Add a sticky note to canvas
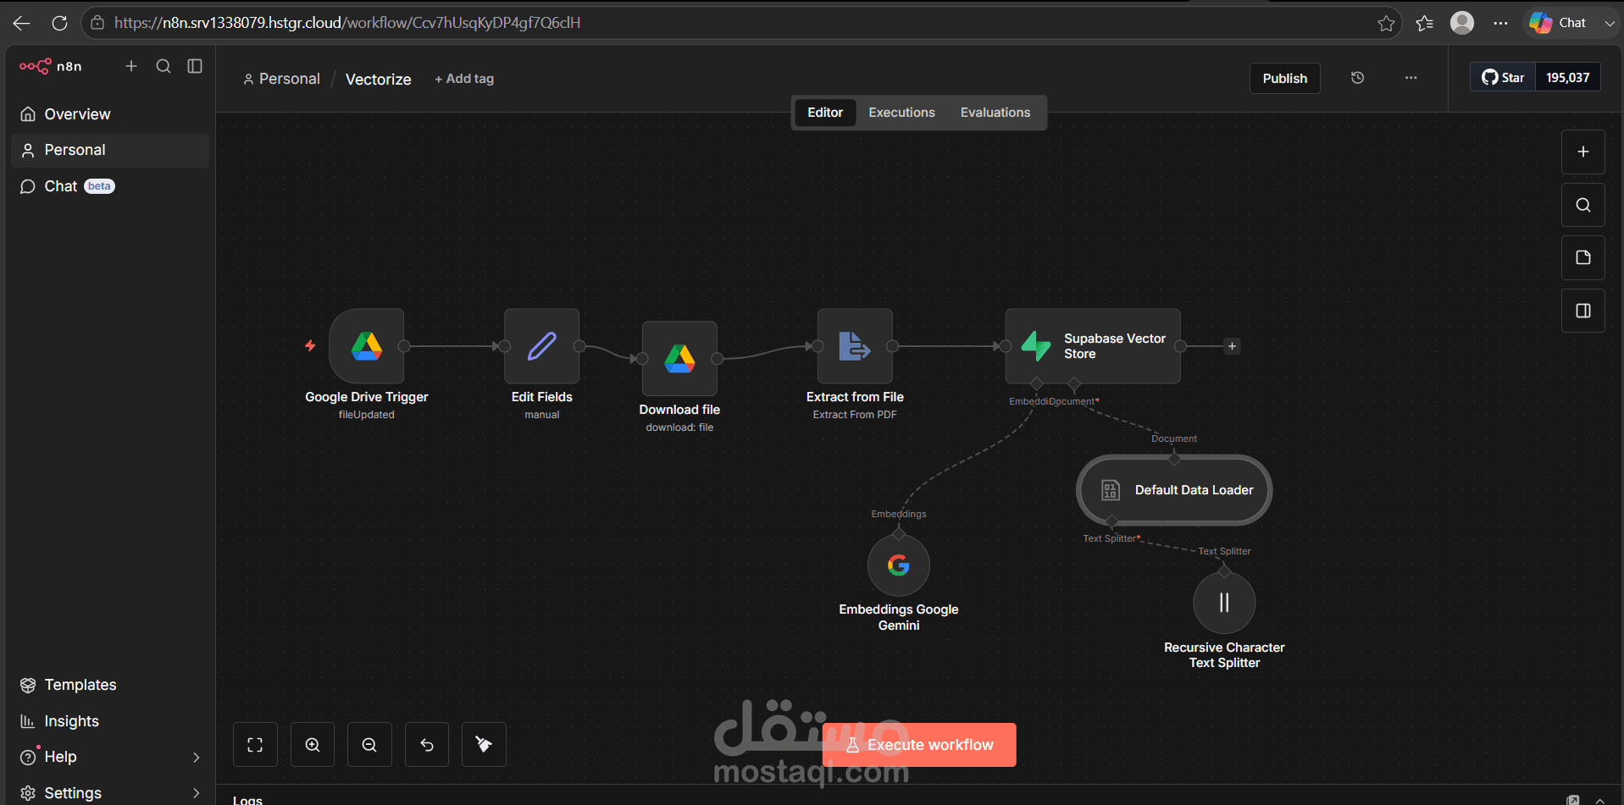Image resolution: width=1624 pixels, height=805 pixels. [x=1583, y=258]
